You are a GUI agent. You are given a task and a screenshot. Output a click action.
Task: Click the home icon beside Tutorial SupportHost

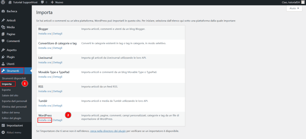click(x=10, y=2)
